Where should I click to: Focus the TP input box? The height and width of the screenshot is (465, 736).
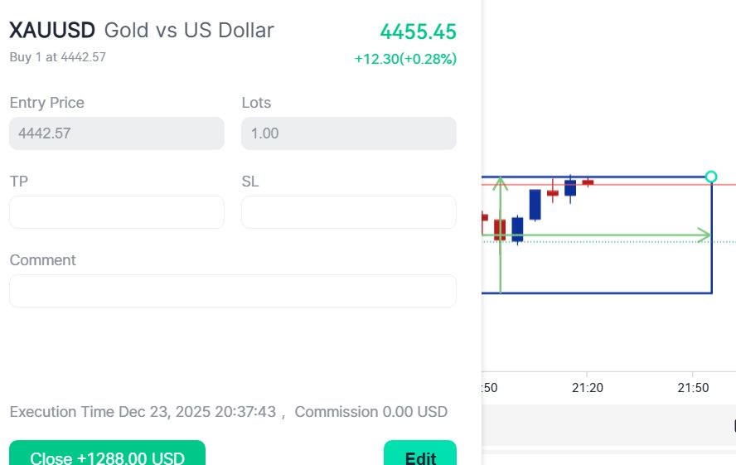pos(117,212)
